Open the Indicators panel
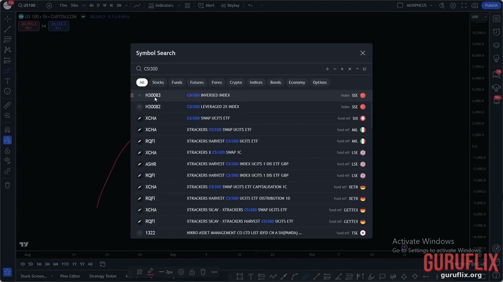Screen dimensions: 503x282 161,5
